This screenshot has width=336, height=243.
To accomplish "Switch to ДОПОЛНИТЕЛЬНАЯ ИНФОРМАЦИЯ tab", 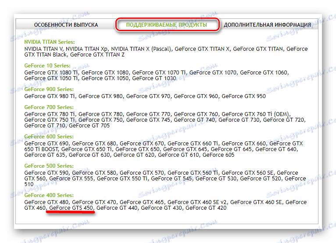I will 267,25.
